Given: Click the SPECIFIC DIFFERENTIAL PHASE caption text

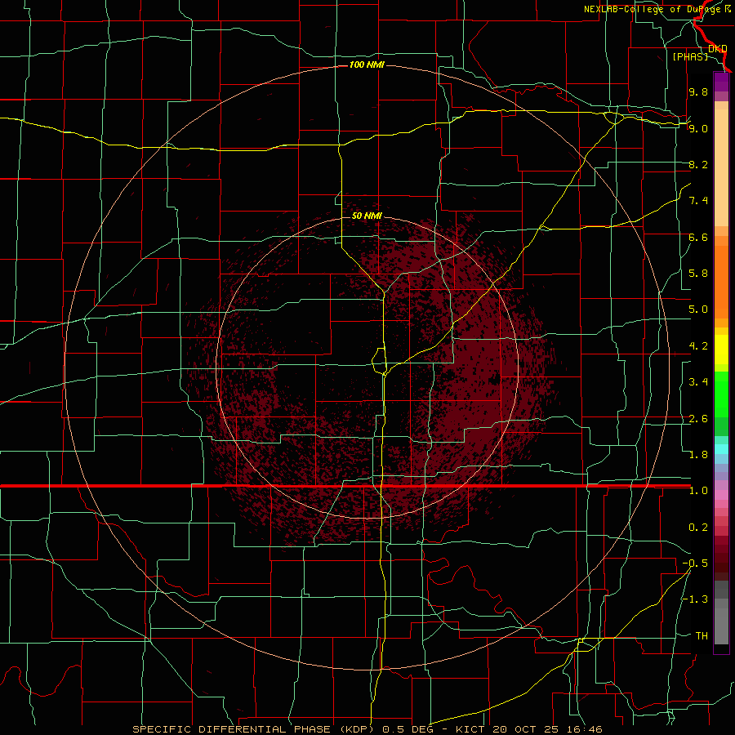Looking at the screenshot, I should 231,729.
